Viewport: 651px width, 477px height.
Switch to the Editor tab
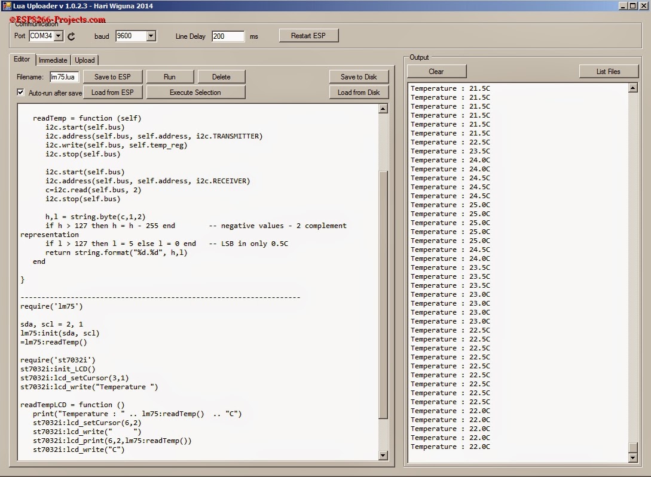pyautogui.click(x=22, y=59)
